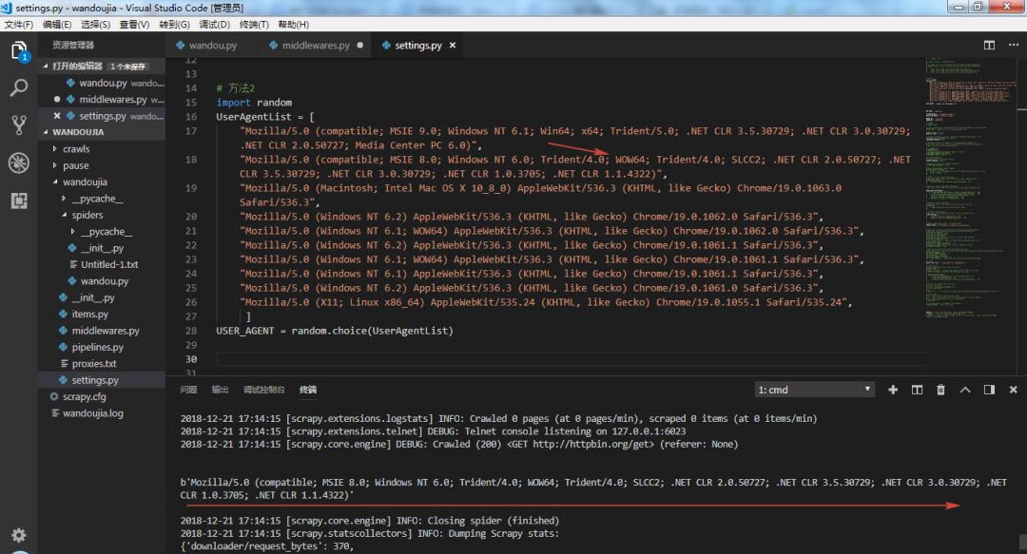Switch to the middlewares.py tab
Viewport: 1027px width, 554px height.
tap(316, 46)
